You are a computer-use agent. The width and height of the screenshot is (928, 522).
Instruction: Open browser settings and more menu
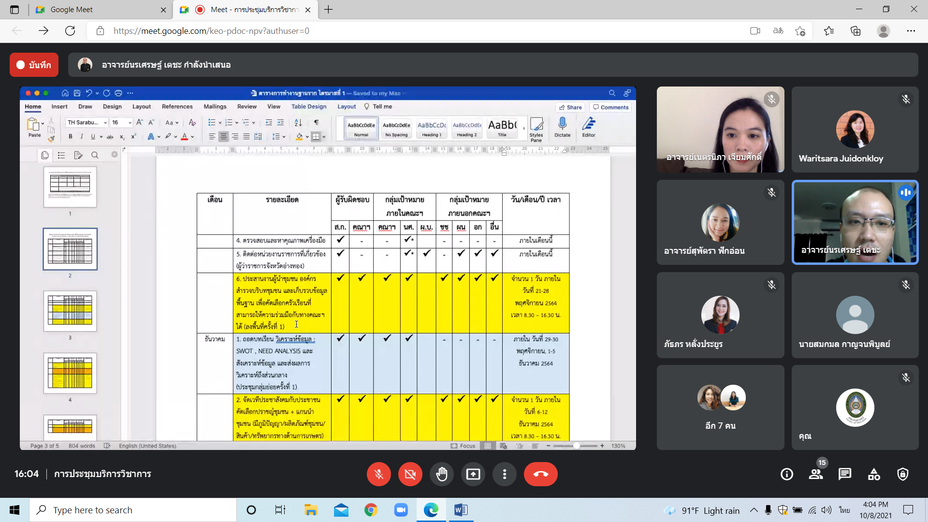click(911, 31)
